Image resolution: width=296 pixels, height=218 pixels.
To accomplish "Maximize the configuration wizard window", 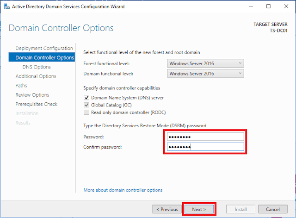I will pyautogui.click(x=268, y=6).
